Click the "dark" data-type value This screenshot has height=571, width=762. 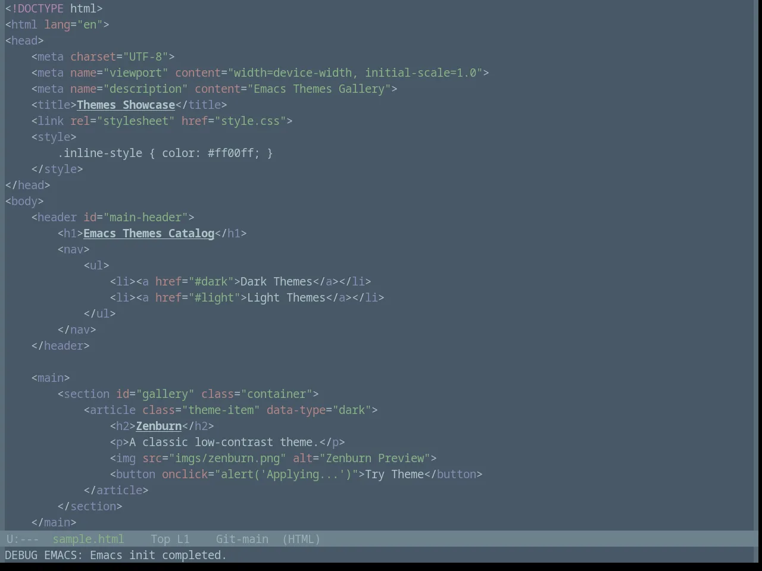(352, 410)
